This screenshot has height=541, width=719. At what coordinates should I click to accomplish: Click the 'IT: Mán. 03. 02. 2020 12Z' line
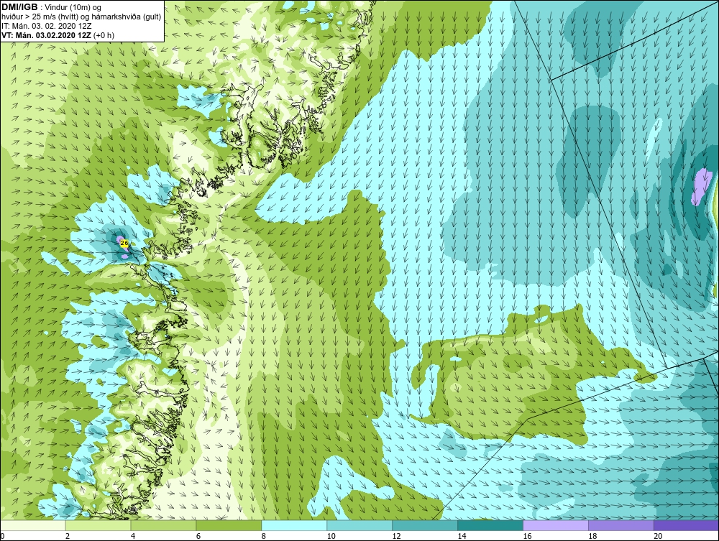point(46,26)
